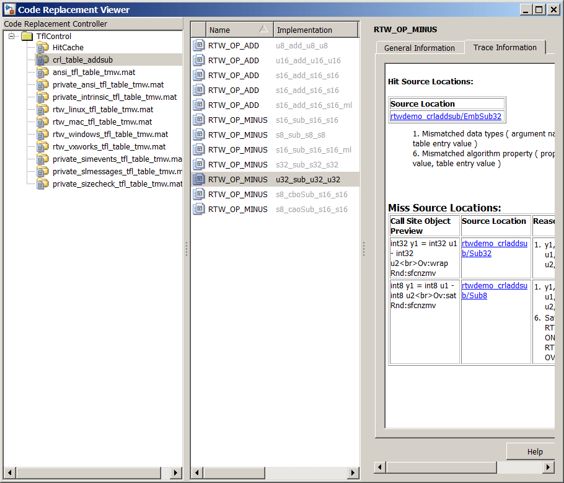Click the rtw_vxworks_tfl_table_tmw.mat icon

(x=42, y=147)
